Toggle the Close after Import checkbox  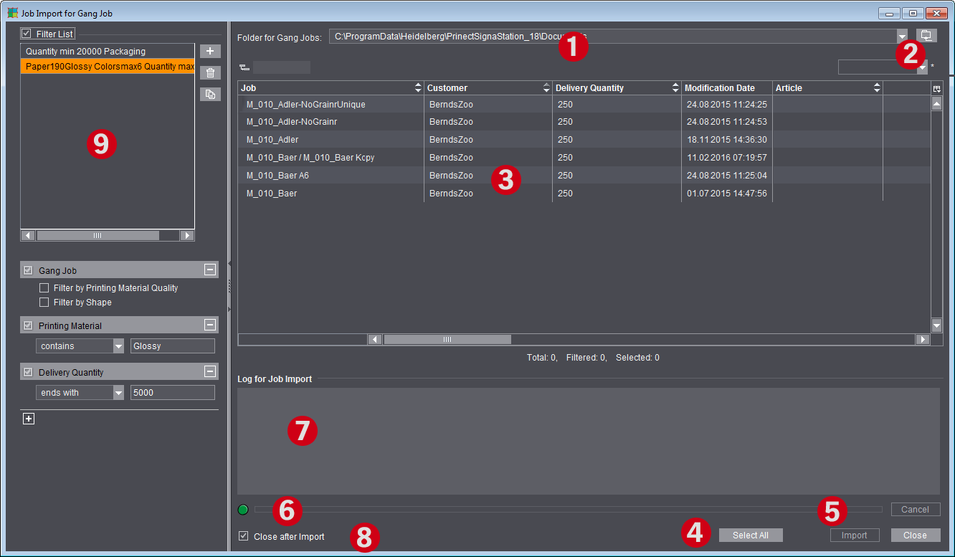coord(244,536)
